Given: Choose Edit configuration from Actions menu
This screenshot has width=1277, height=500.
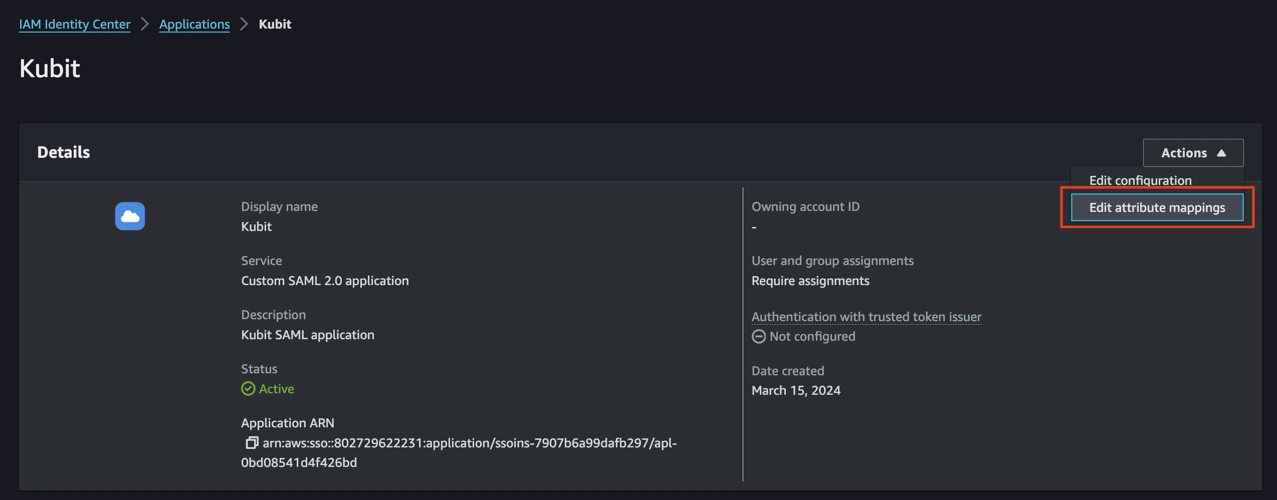Looking at the screenshot, I should click(x=1140, y=180).
